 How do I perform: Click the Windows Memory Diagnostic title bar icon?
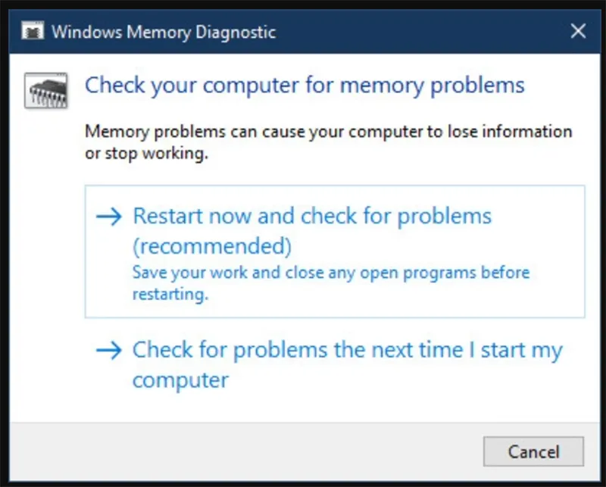click(31, 32)
